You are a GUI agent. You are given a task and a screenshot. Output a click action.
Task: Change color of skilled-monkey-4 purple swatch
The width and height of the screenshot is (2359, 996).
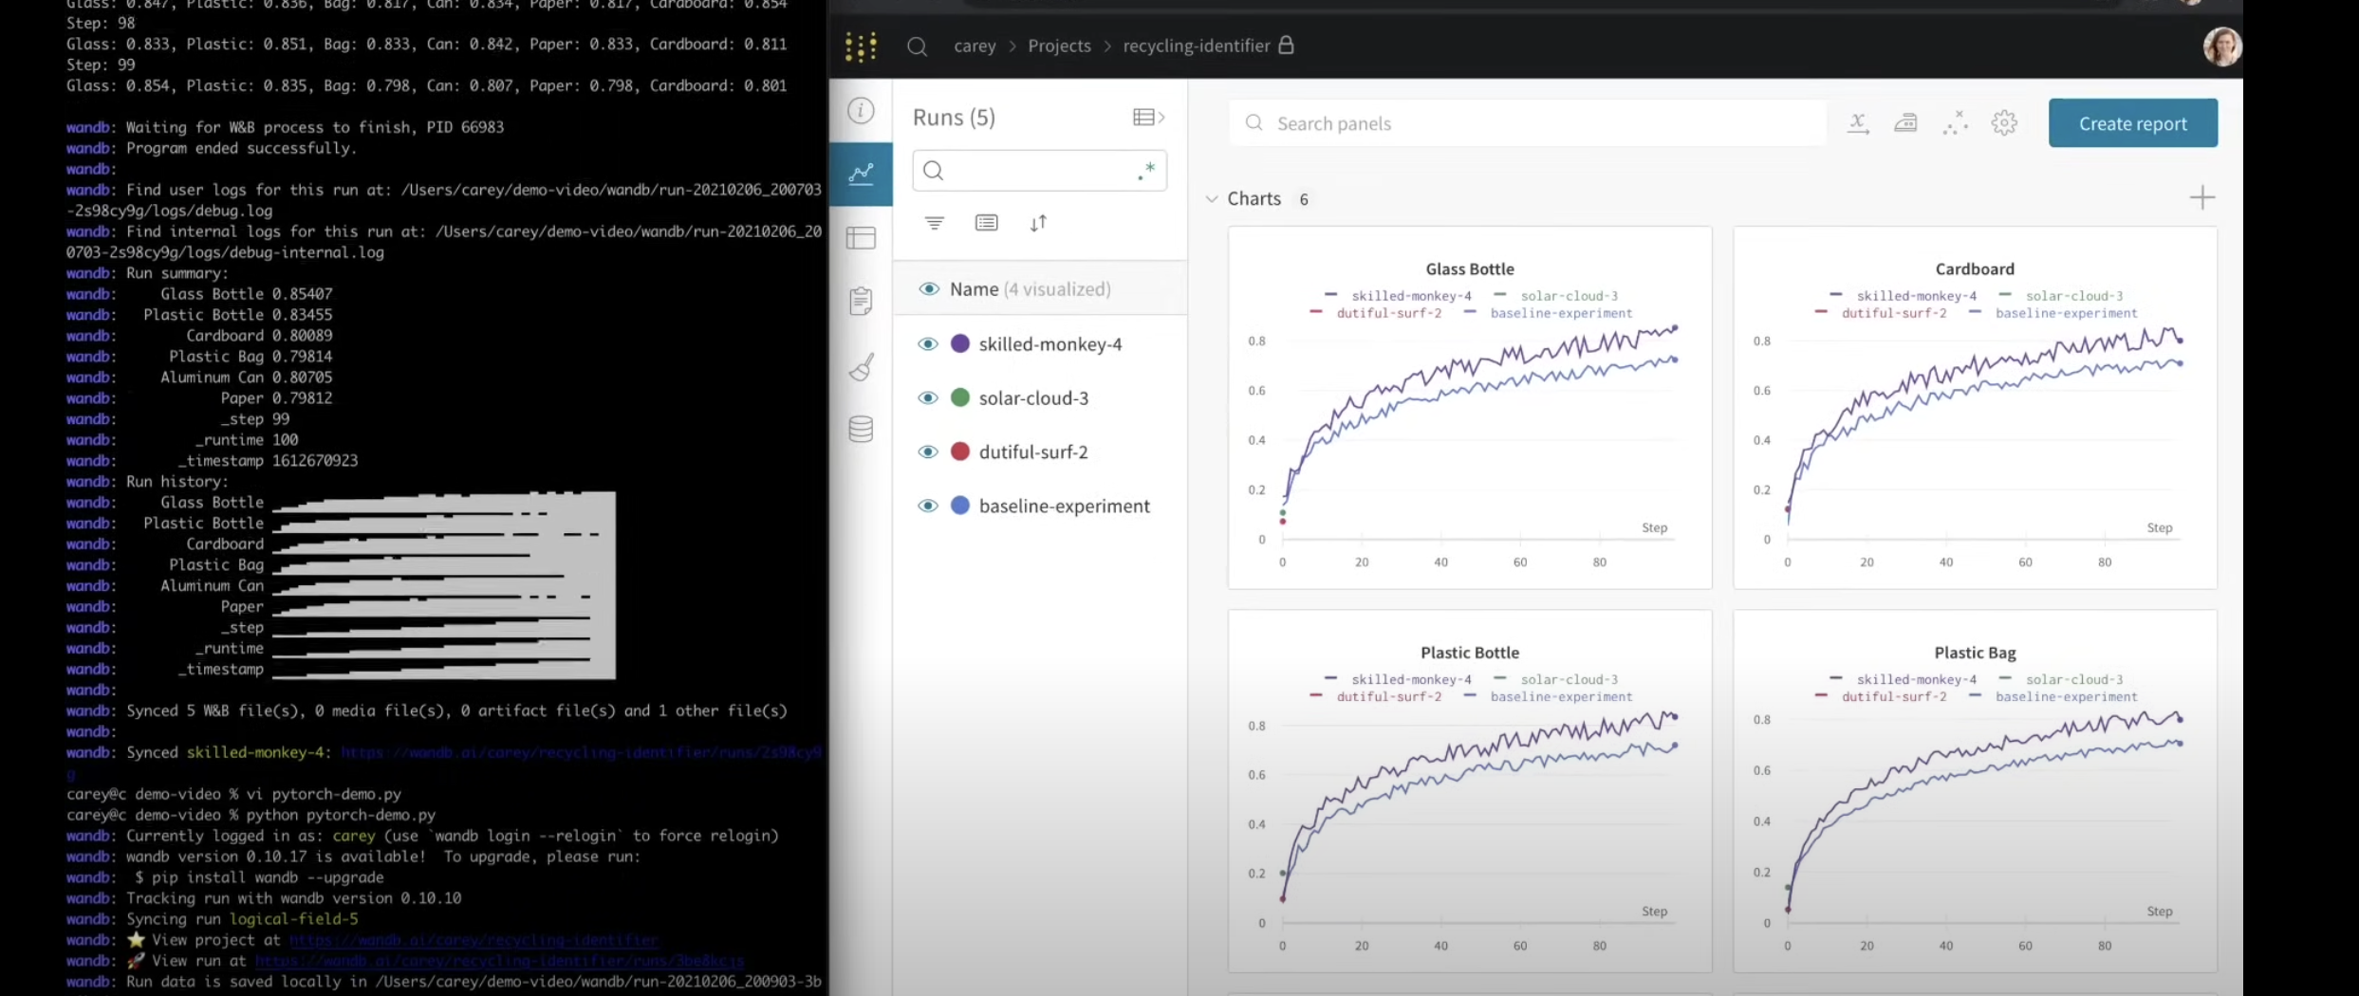960,343
